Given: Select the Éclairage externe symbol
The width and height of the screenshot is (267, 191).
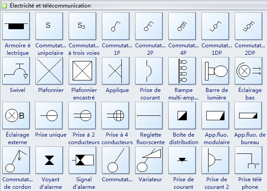Looking at the screenshot, I should point(15,115).
